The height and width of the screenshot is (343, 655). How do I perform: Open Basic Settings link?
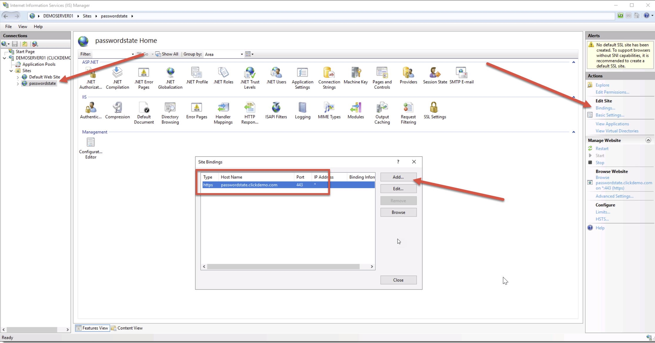pyautogui.click(x=610, y=115)
